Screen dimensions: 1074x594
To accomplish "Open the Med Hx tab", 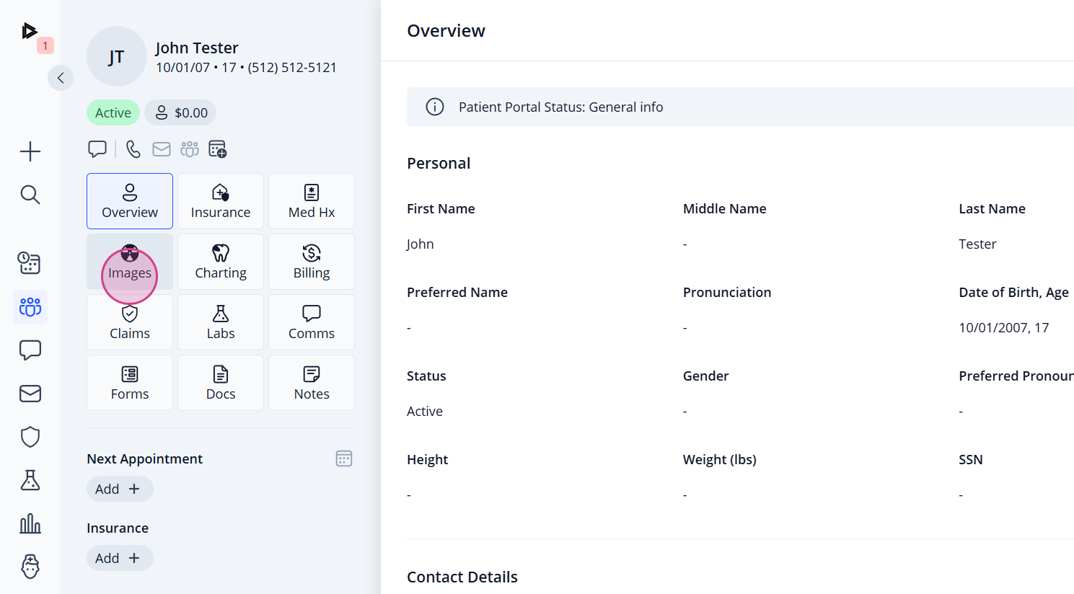I will click(312, 201).
